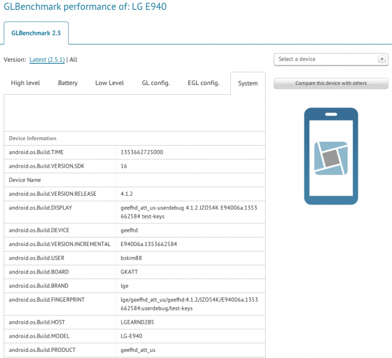Select the product value geefhd_att_us

(138, 350)
